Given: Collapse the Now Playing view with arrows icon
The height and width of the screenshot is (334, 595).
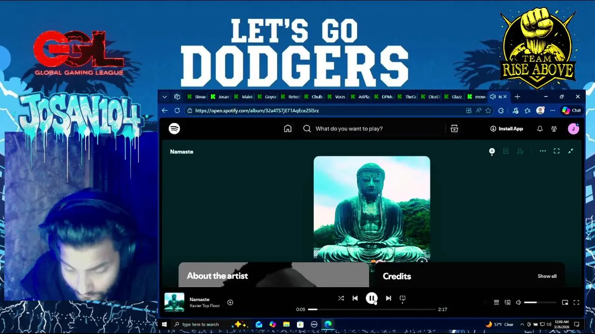Looking at the screenshot, I should [x=570, y=151].
